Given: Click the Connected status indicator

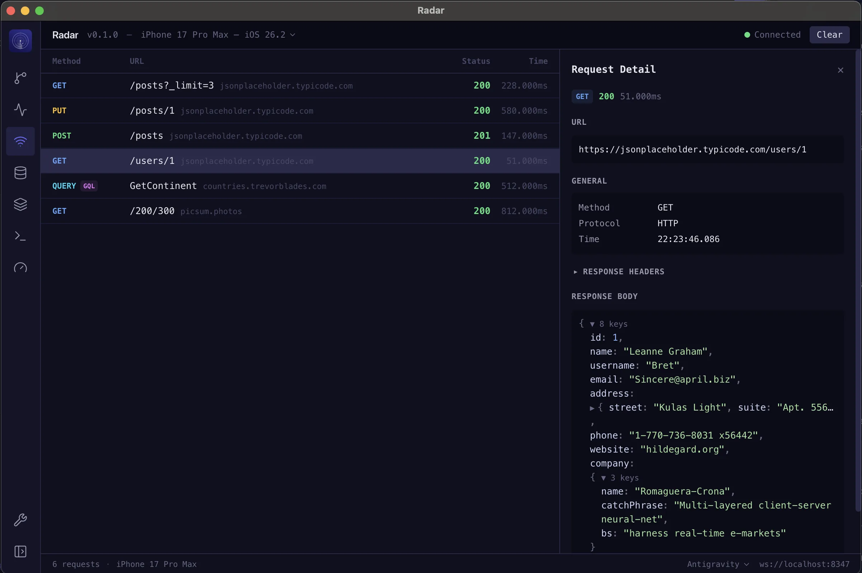Looking at the screenshot, I should pyautogui.click(x=772, y=35).
